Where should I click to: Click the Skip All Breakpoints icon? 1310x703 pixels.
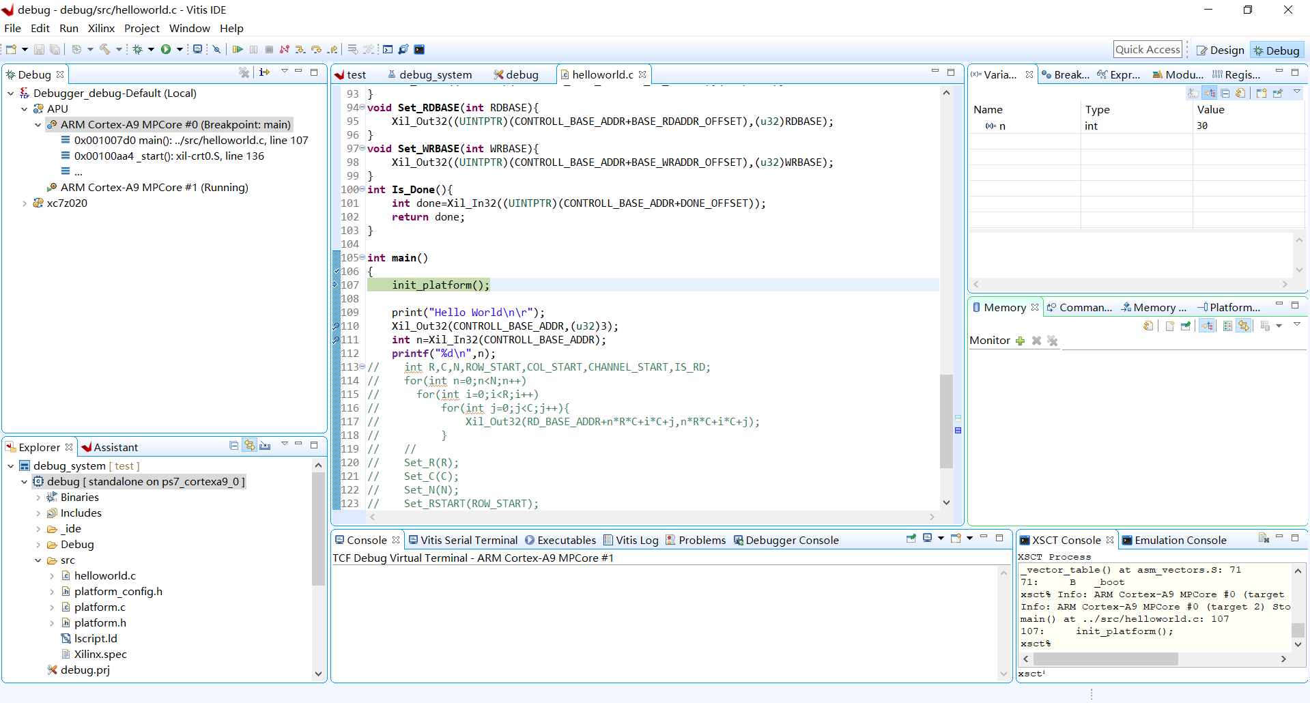[x=216, y=49]
